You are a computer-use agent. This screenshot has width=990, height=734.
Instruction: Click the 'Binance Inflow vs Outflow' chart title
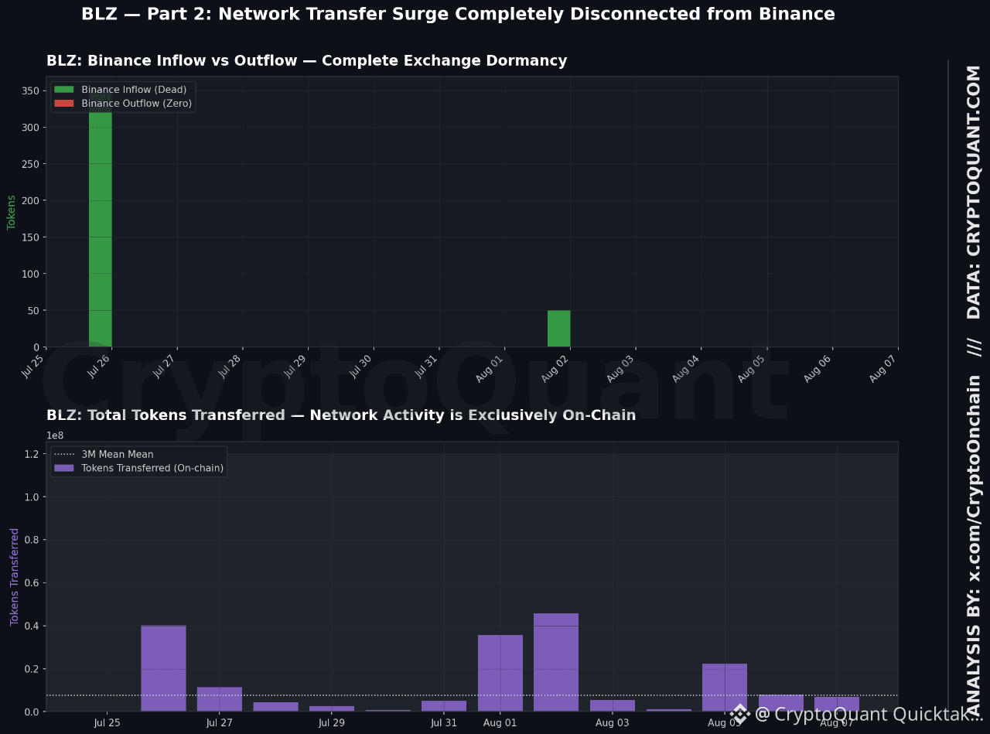[x=306, y=60]
